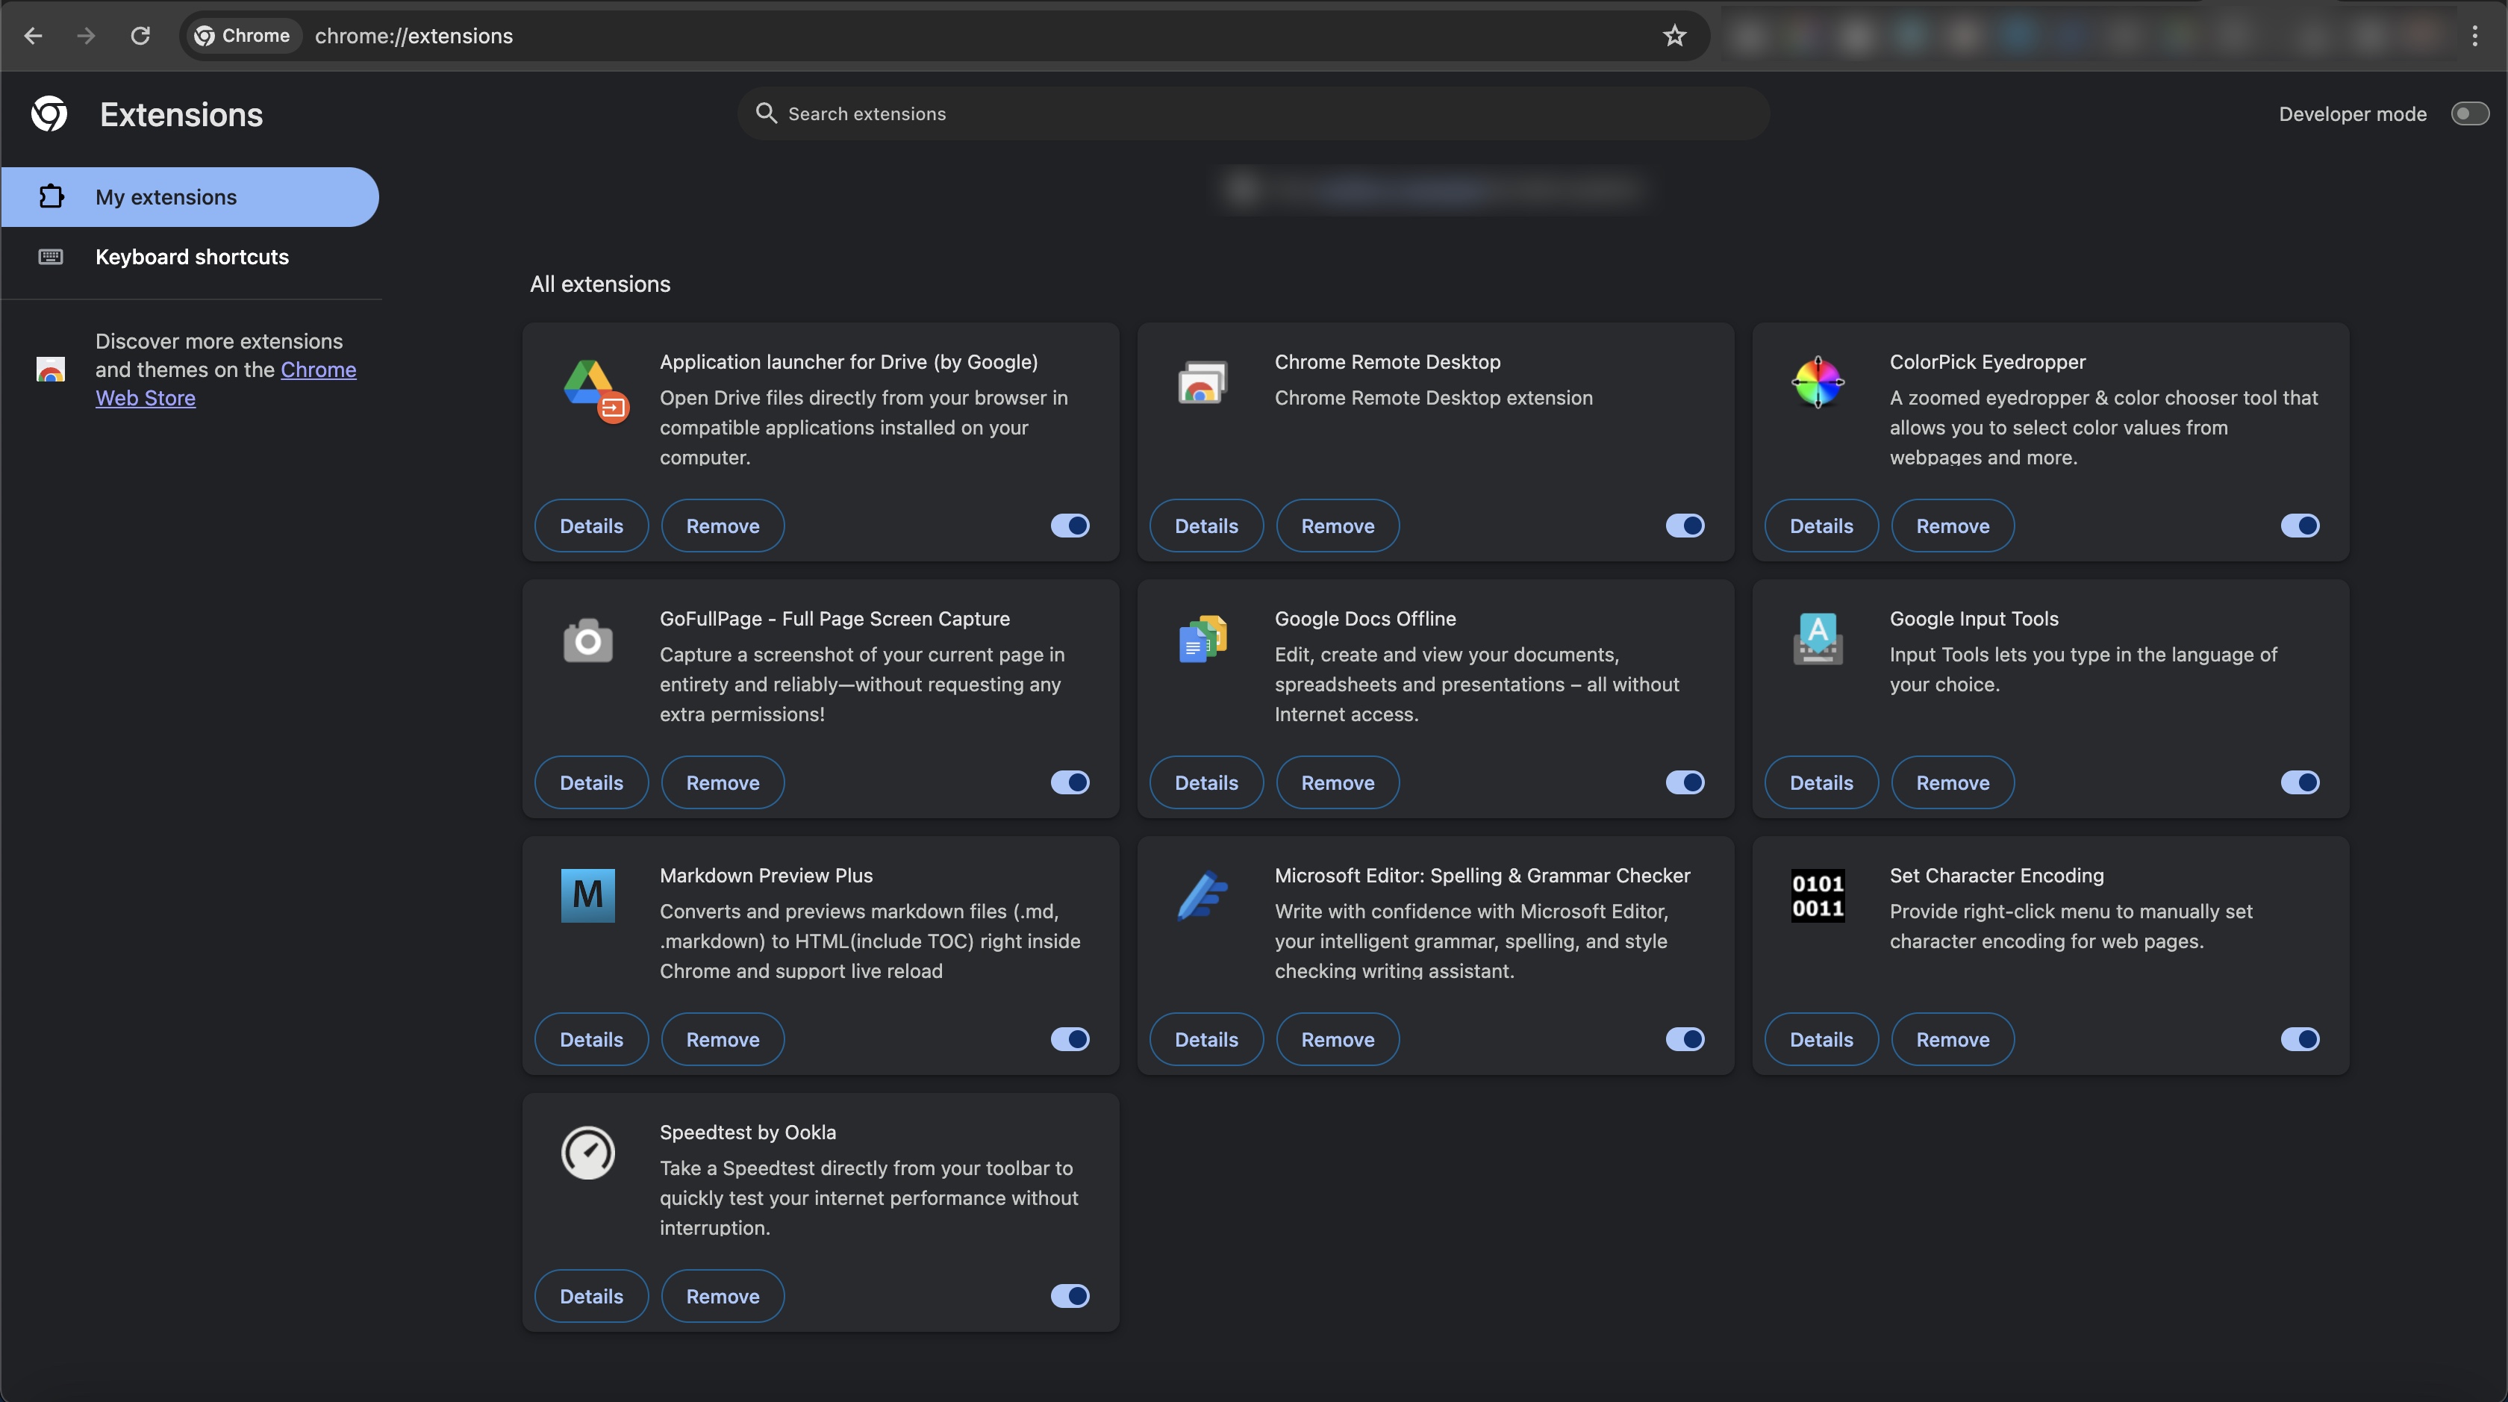Click Remove for Speedtest by Ookla
This screenshot has width=2508, height=1402.
(722, 1295)
